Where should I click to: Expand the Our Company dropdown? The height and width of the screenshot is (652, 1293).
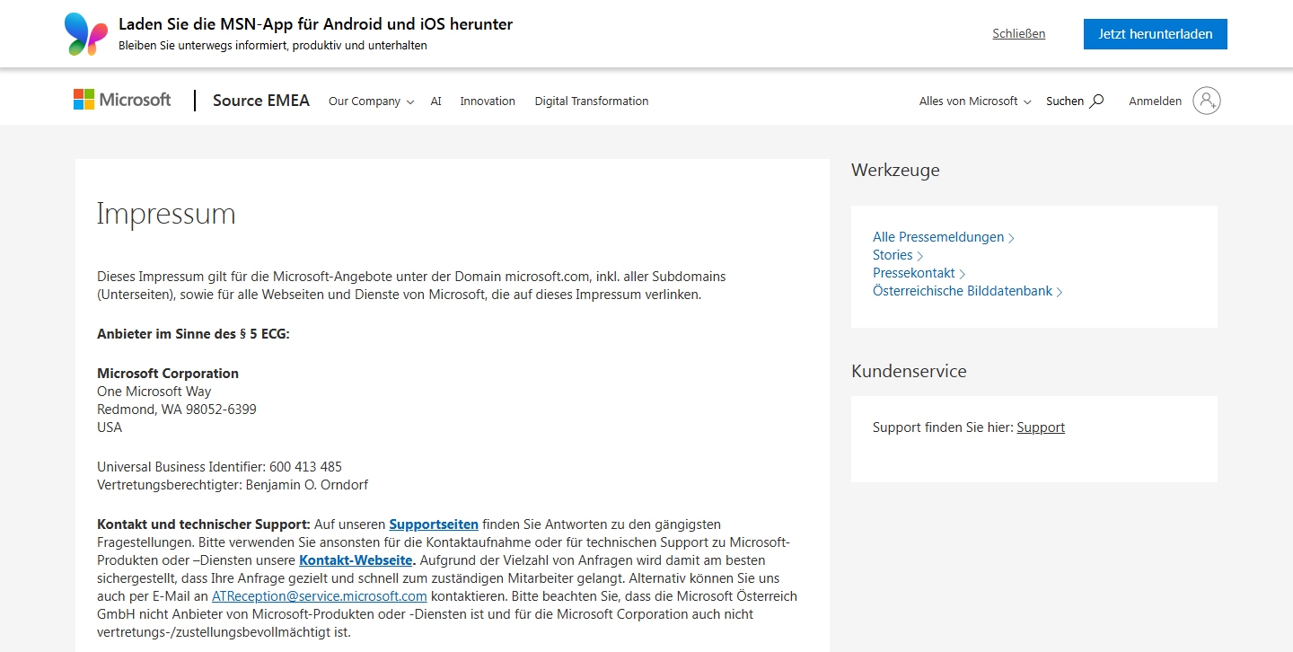370,101
